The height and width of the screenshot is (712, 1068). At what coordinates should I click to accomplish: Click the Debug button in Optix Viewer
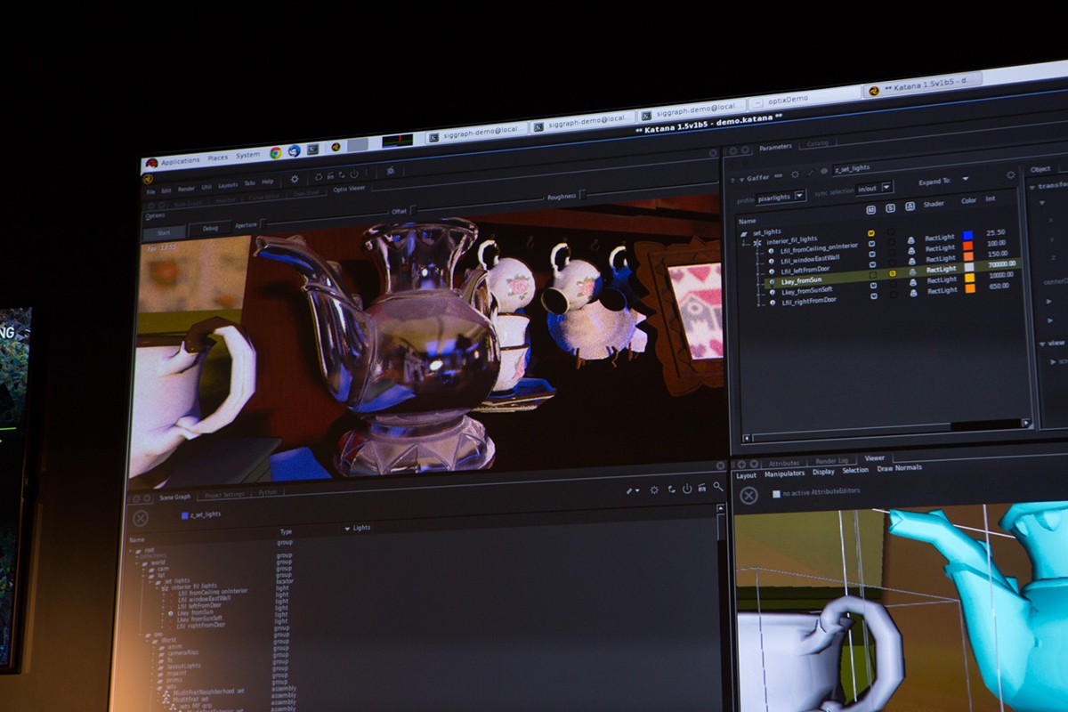[x=210, y=229]
